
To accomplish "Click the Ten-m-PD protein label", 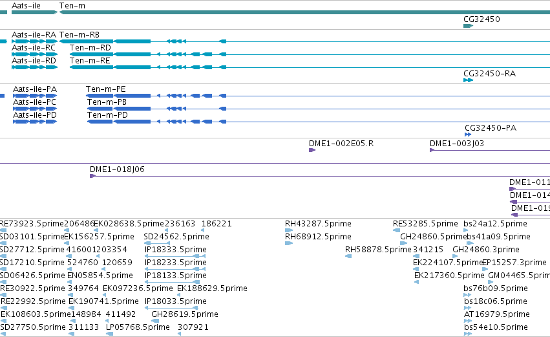I will 107,115.
